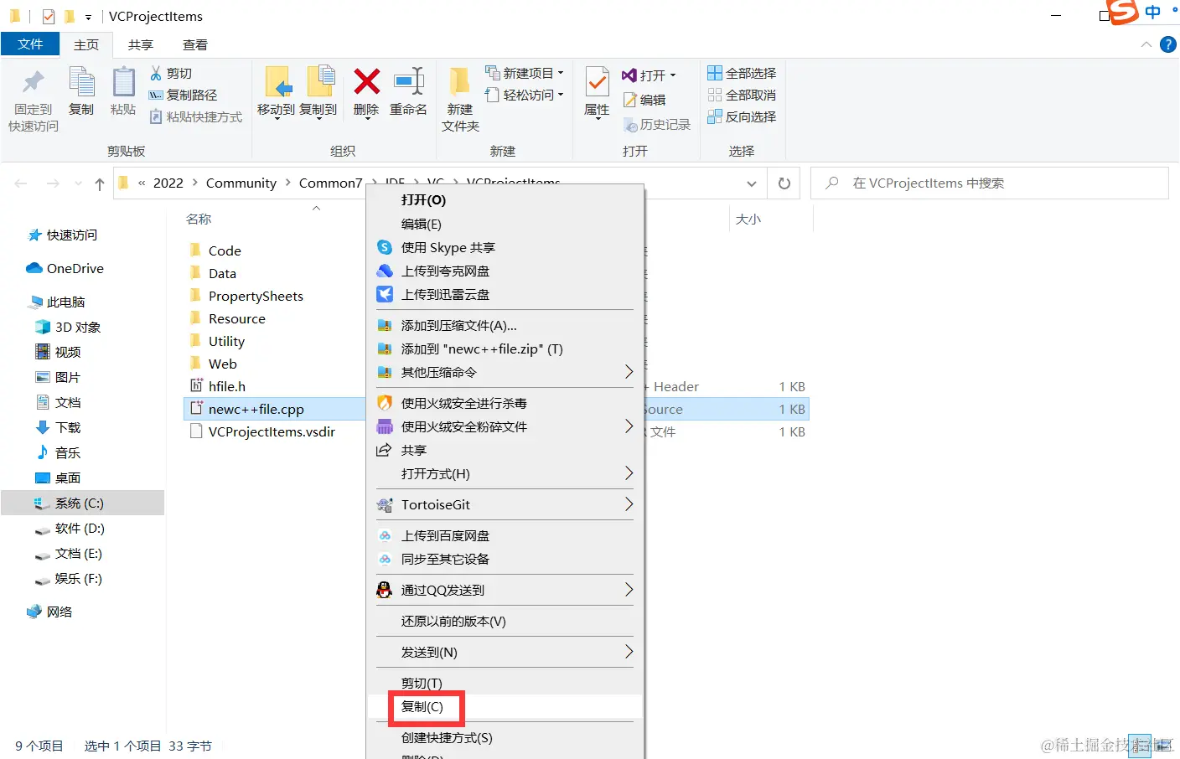Screen dimensions: 1180x759
Task: Click the New Folder (新建文件夹) icon
Action: tap(460, 82)
